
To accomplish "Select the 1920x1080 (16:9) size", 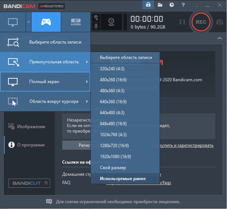I will tap(125, 157).
